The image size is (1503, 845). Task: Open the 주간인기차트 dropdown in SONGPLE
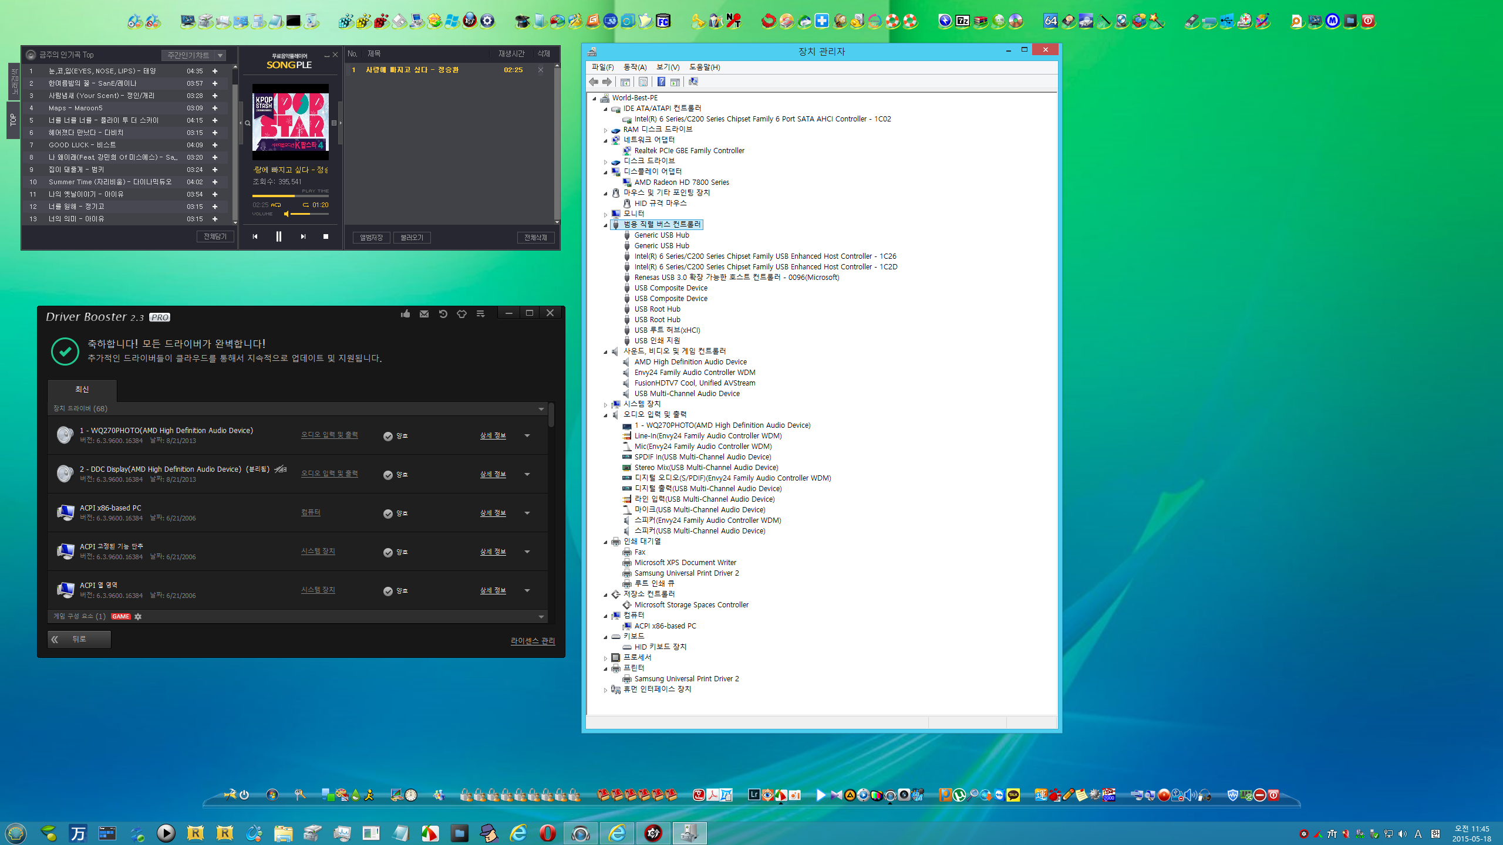pyautogui.click(x=194, y=55)
